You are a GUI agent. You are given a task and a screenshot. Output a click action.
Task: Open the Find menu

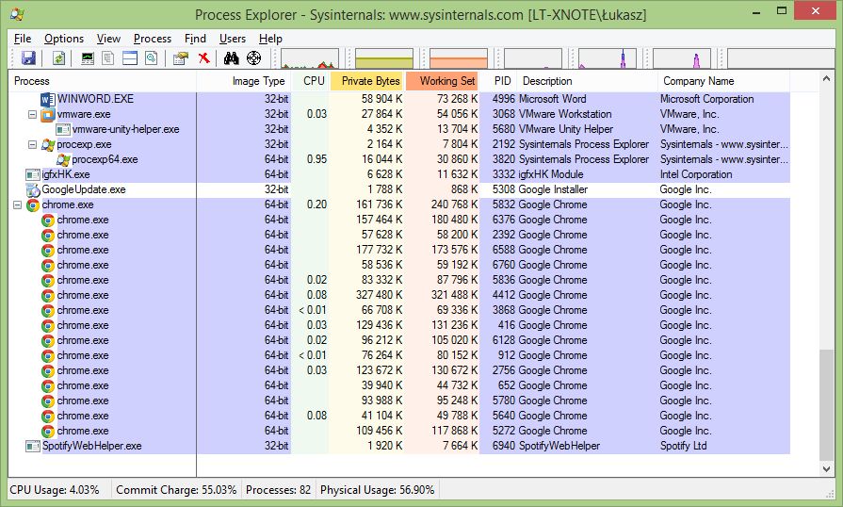[x=195, y=39]
